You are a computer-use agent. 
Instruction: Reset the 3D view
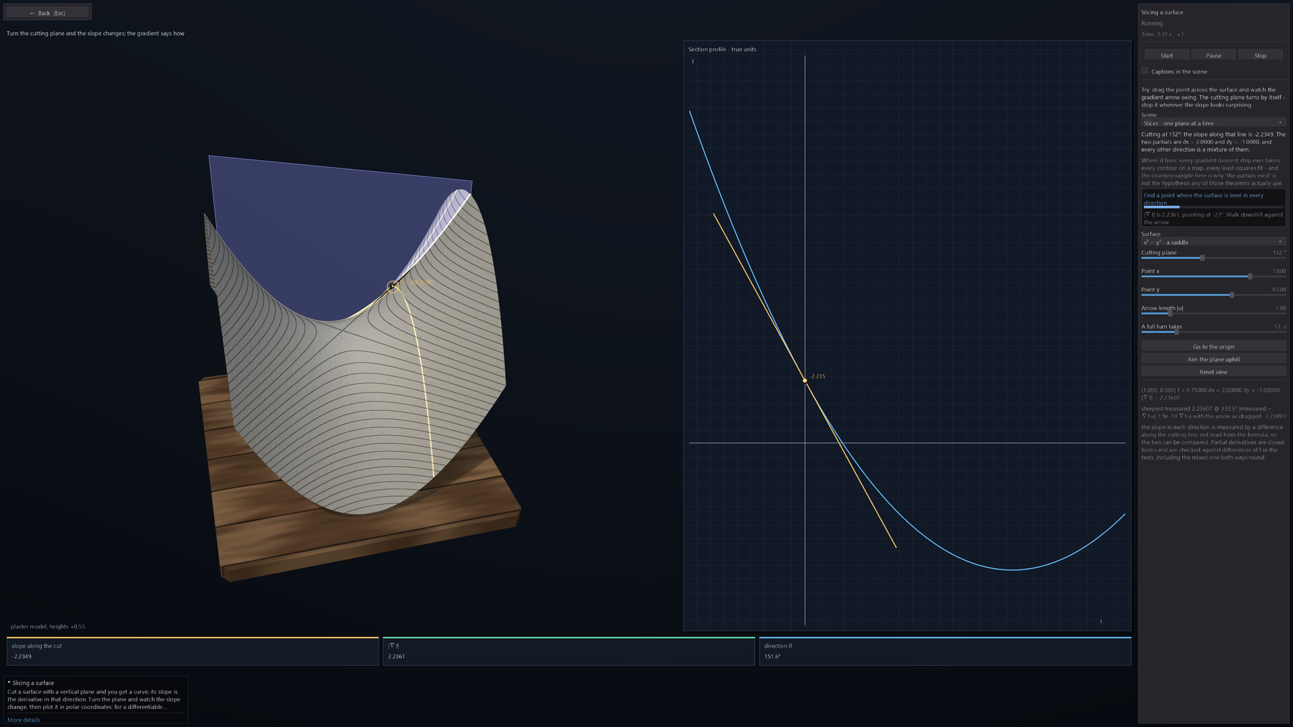tap(1214, 372)
